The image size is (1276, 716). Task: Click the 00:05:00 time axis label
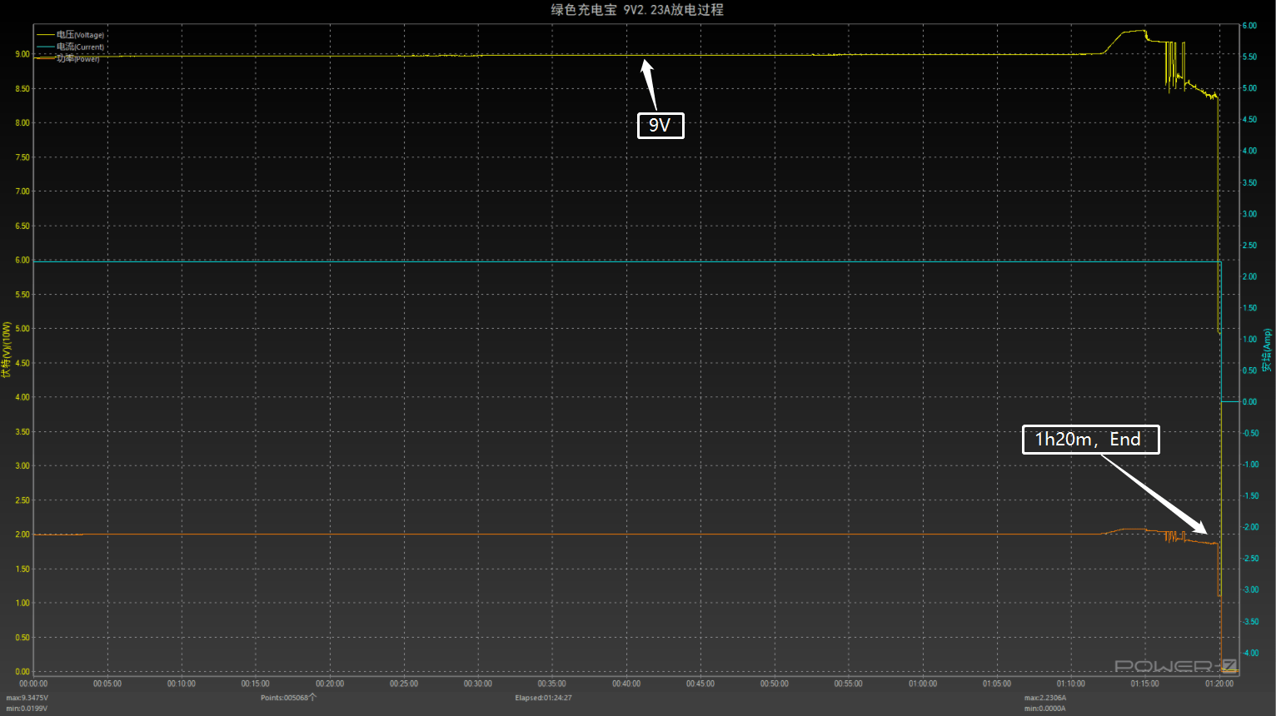pyautogui.click(x=107, y=684)
